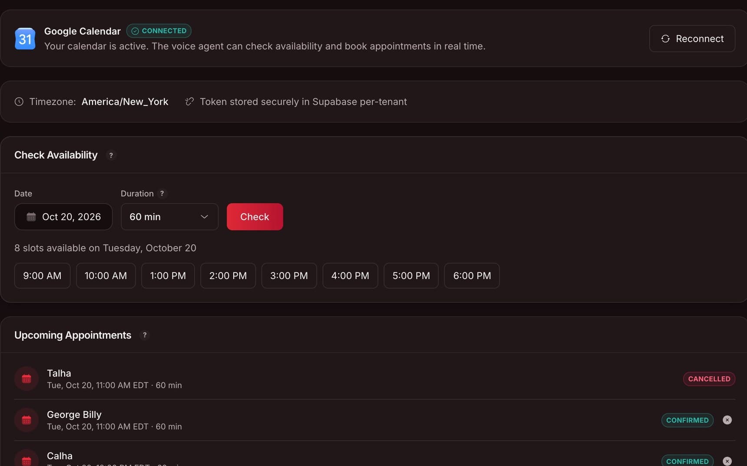Open the Duration help question mark
This screenshot has height=466, width=747.
(x=162, y=194)
